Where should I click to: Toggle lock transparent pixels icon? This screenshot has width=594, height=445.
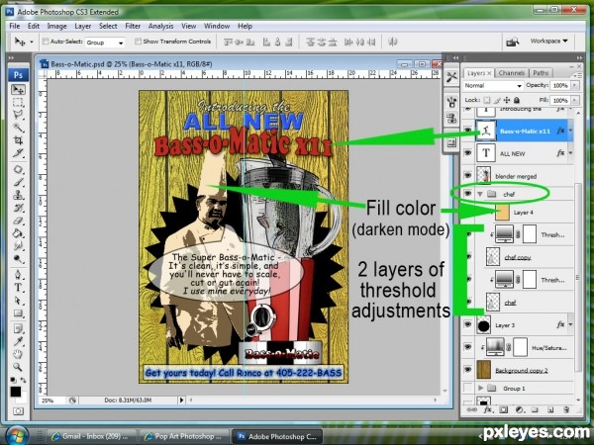pyautogui.click(x=486, y=100)
